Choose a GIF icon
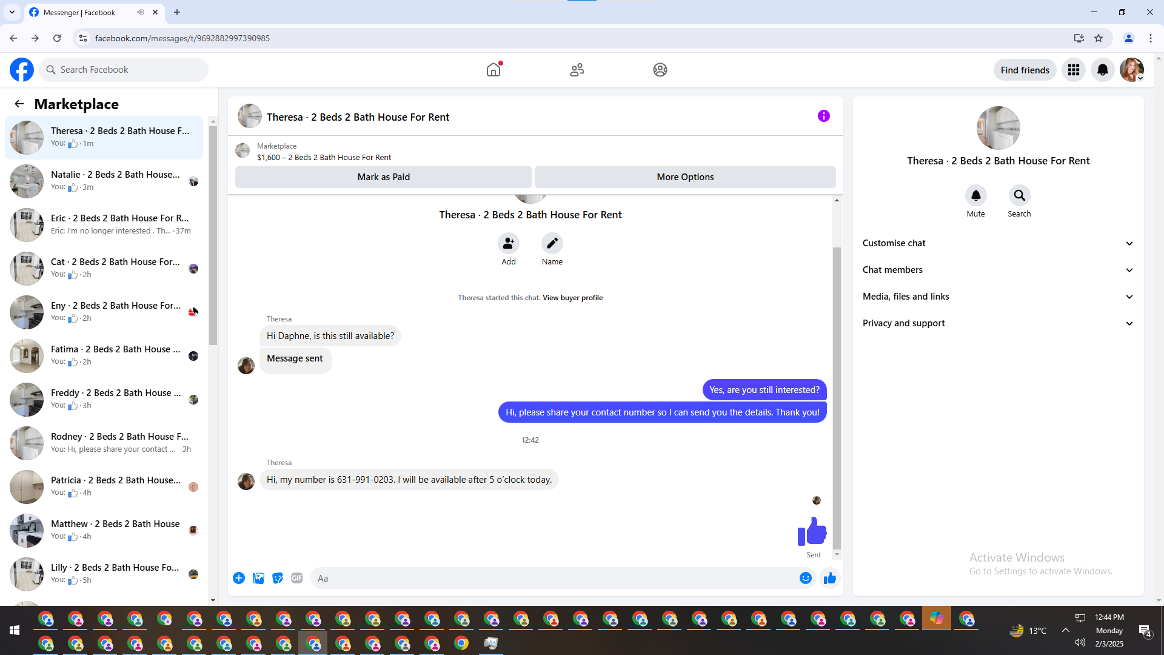 click(x=297, y=578)
